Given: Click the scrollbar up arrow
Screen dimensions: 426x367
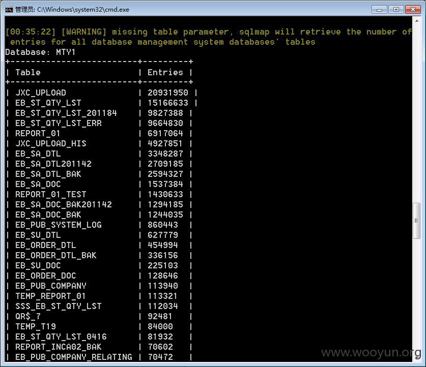Looking at the screenshot, I should tap(416, 21).
